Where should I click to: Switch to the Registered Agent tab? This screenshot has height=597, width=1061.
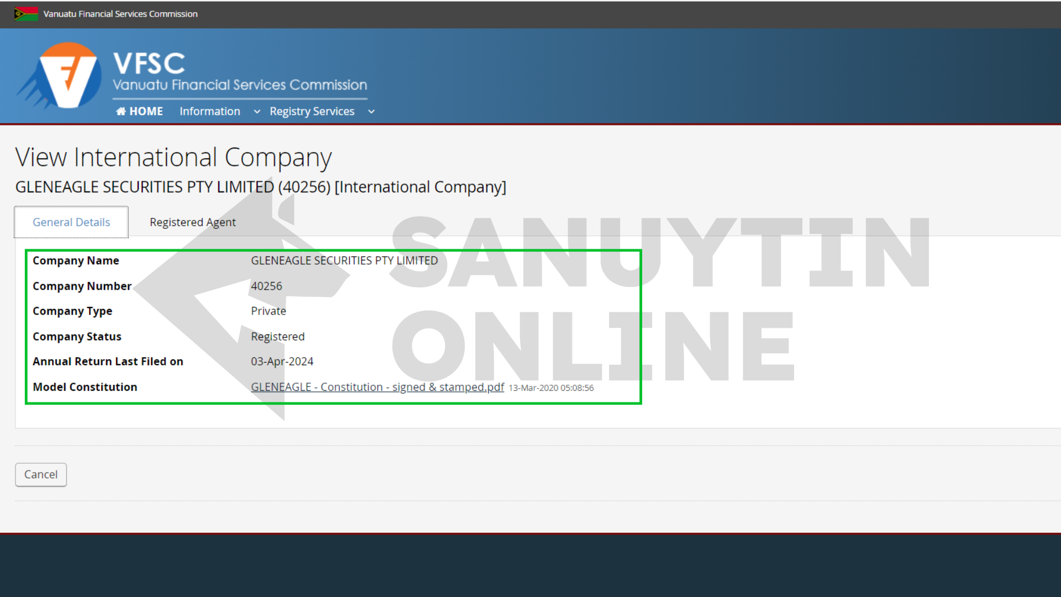pos(193,222)
